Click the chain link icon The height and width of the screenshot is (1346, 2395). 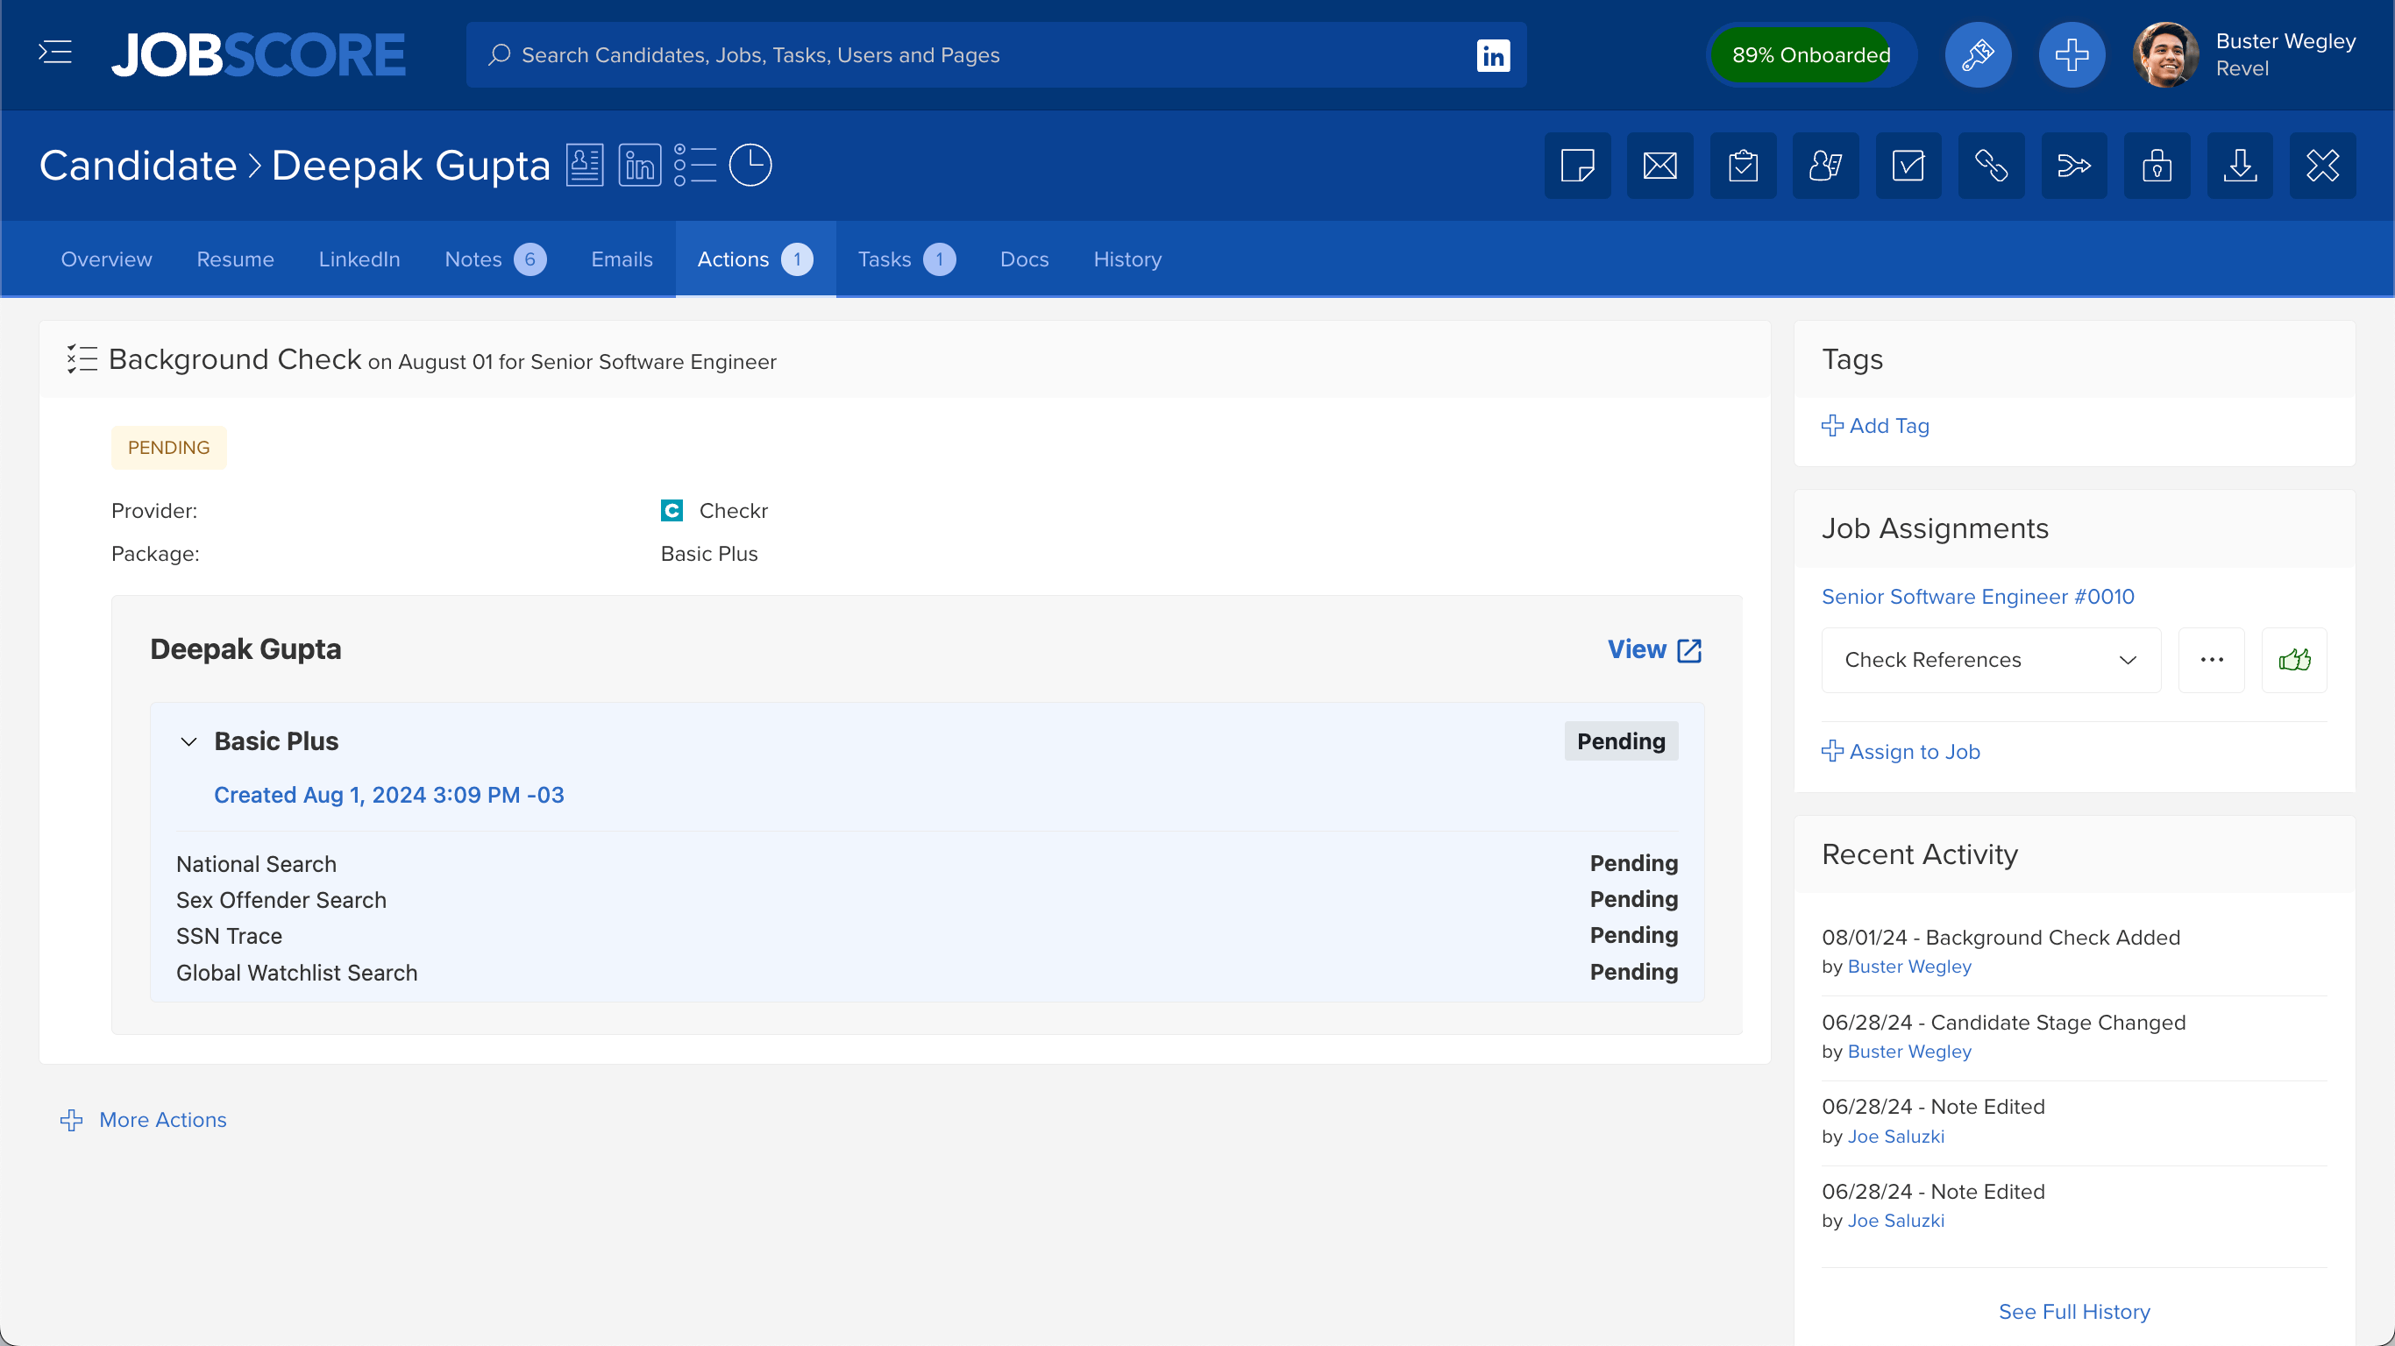coord(1991,166)
